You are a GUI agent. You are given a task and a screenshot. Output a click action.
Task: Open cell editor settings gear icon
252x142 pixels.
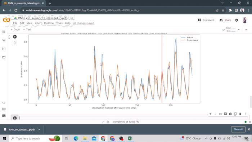coord(230,114)
